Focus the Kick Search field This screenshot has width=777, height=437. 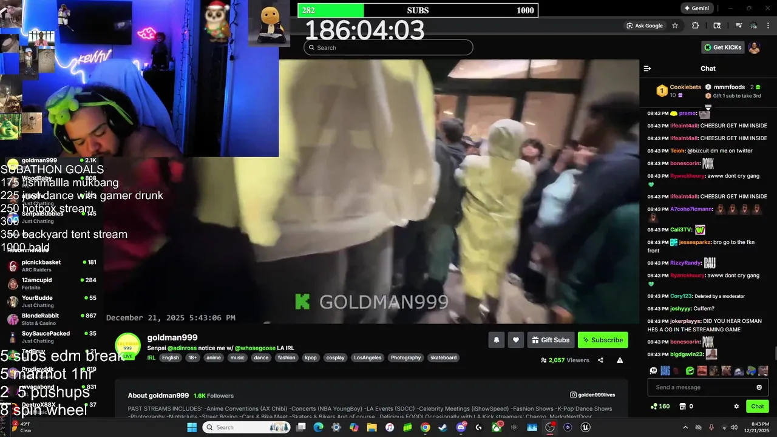point(388,47)
